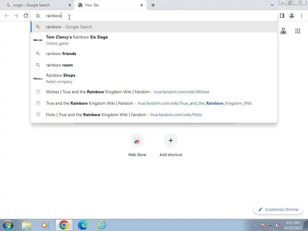Select the New Tab tab
The image size is (308, 231).
point(110,5)
